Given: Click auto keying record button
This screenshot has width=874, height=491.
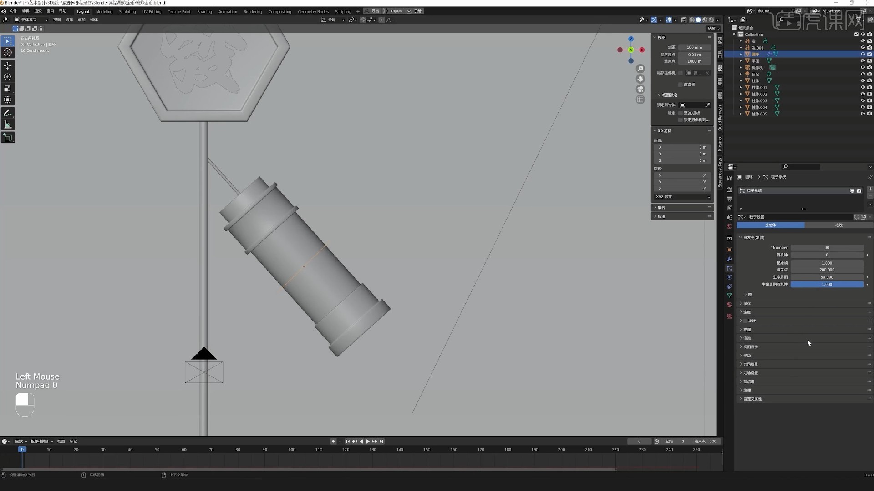Looking at the screenshot, I should 333,441.
